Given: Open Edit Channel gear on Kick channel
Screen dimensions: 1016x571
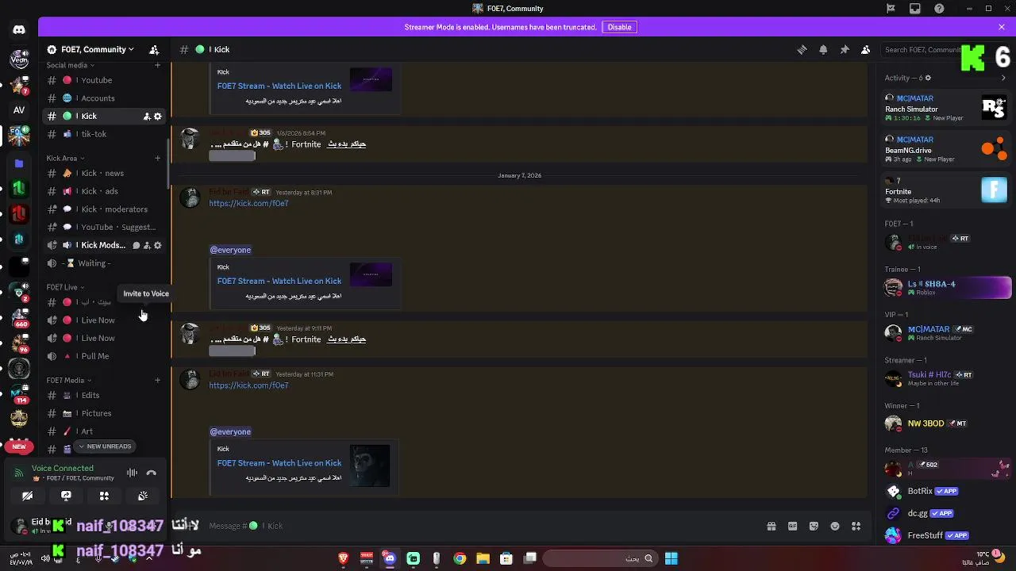Looking at the screenshot, I should click(158, 117).
